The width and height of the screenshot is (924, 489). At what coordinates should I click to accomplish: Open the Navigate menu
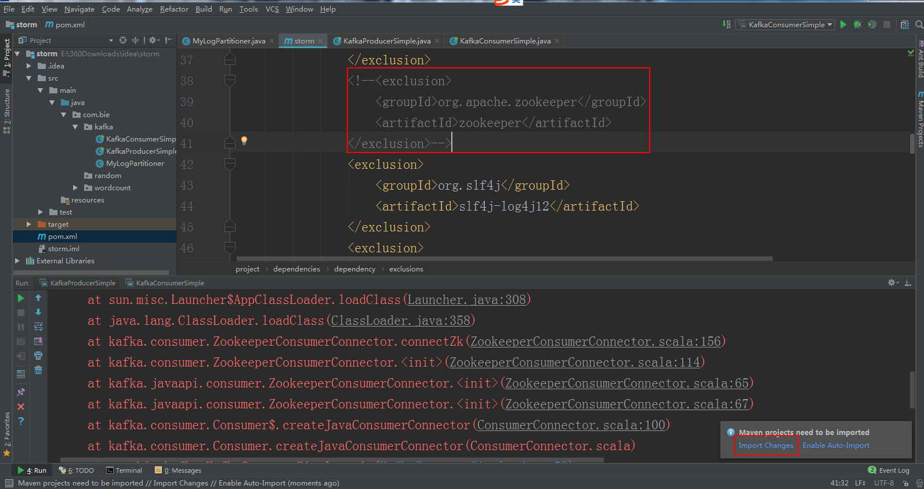coord(79,9)
